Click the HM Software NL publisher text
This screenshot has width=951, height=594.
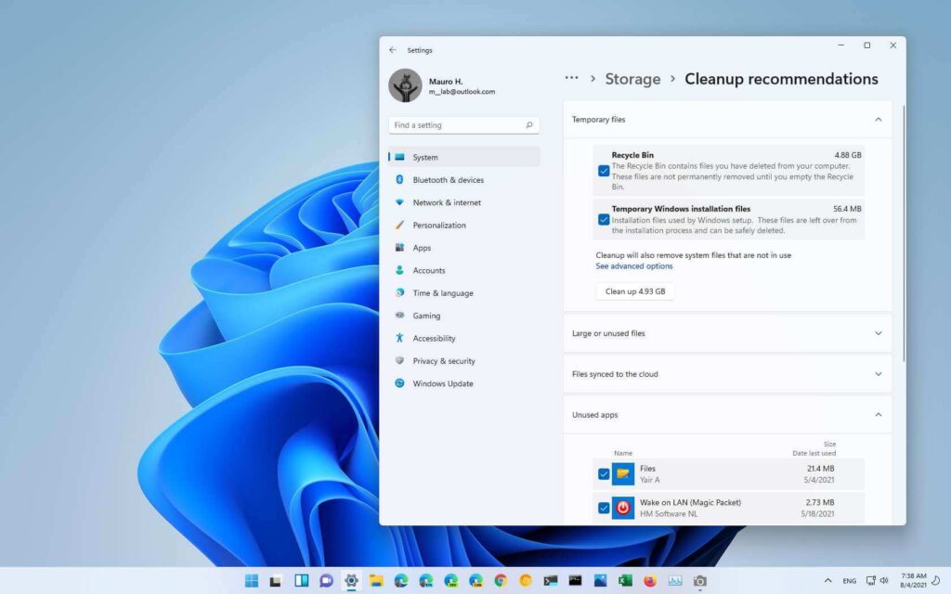669,513
